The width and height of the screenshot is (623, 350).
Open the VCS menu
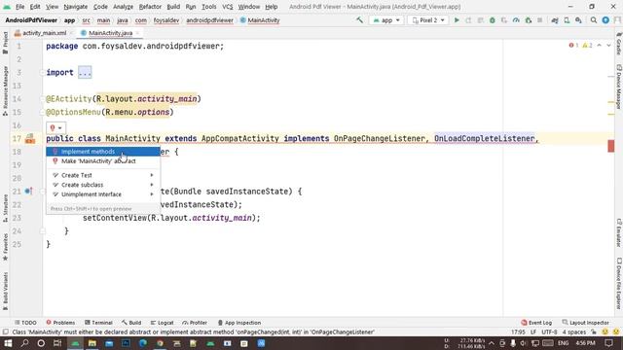coord(227,7)
